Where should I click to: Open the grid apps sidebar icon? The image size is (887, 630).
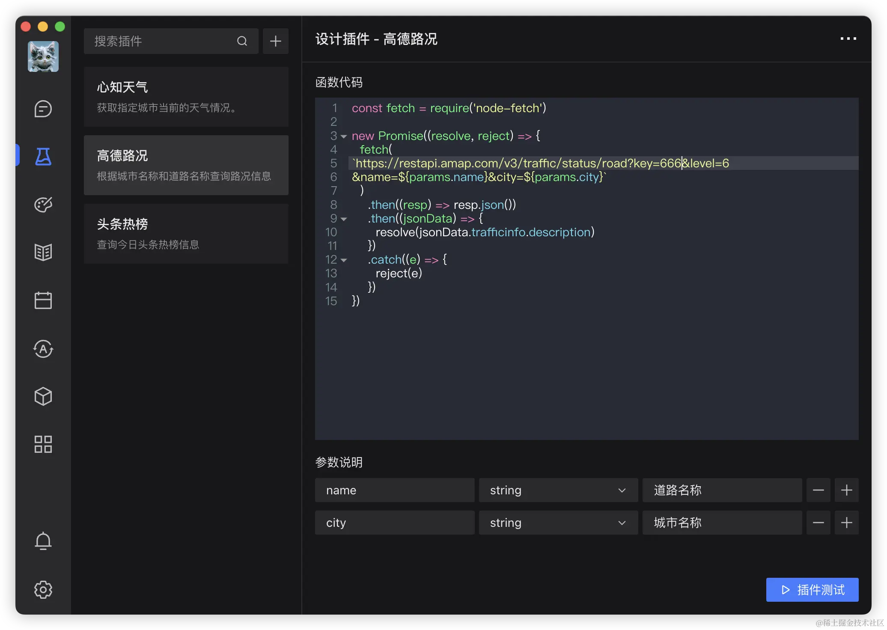[x=43, y=444]
